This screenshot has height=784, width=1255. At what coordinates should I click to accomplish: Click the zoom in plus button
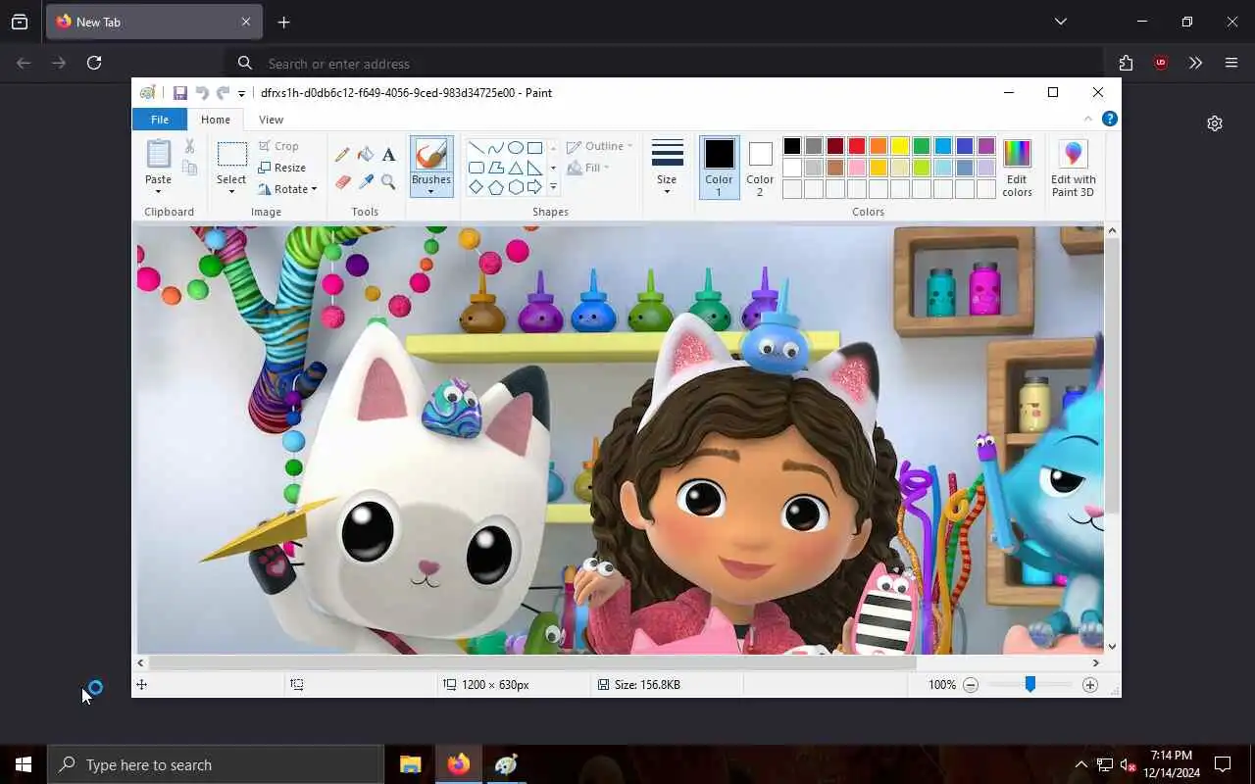pos(1090,685)
